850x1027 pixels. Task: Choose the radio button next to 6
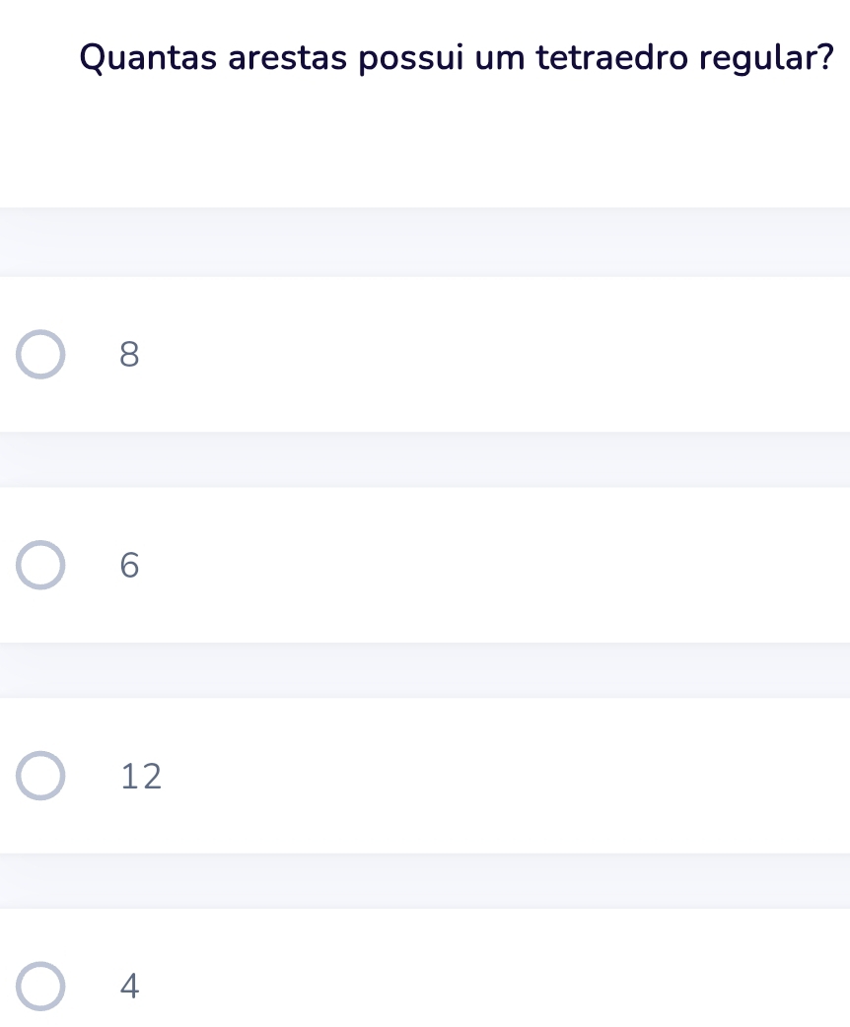[x=40, y=565]
